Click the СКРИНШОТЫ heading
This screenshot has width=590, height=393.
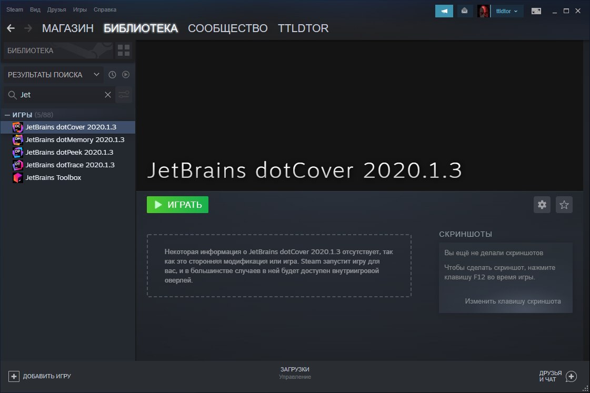[465, 234]
